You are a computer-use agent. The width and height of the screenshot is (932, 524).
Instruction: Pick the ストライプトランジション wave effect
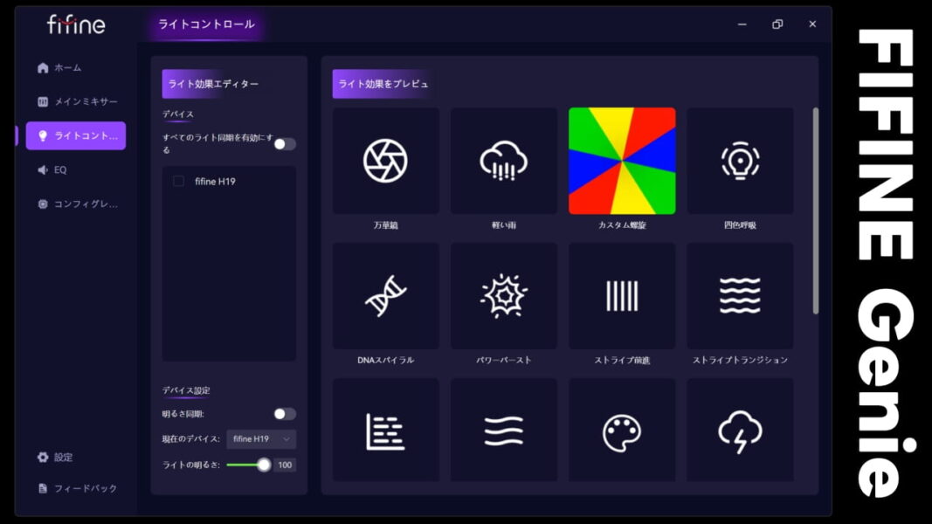point(740,296)
